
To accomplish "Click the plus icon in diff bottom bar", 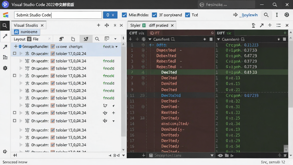I will [x=144, y=155].
